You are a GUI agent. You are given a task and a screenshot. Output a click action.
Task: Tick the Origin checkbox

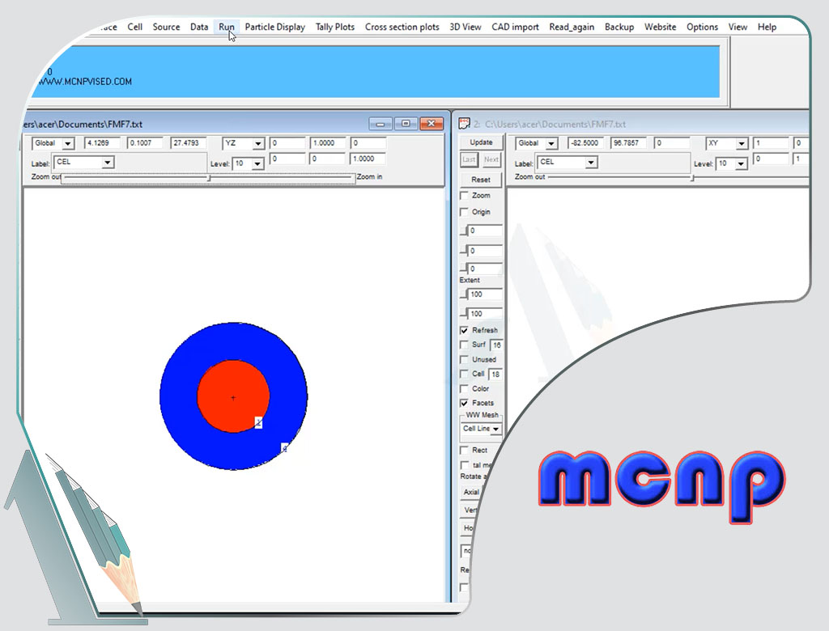(x=464, y=212)
